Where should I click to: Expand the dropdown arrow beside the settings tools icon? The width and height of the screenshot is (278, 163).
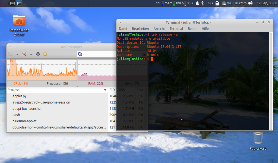31,54
